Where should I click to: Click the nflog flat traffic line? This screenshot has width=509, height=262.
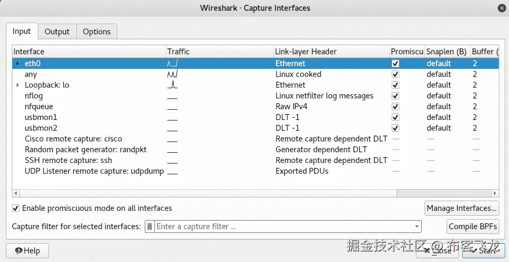(173, 98)
